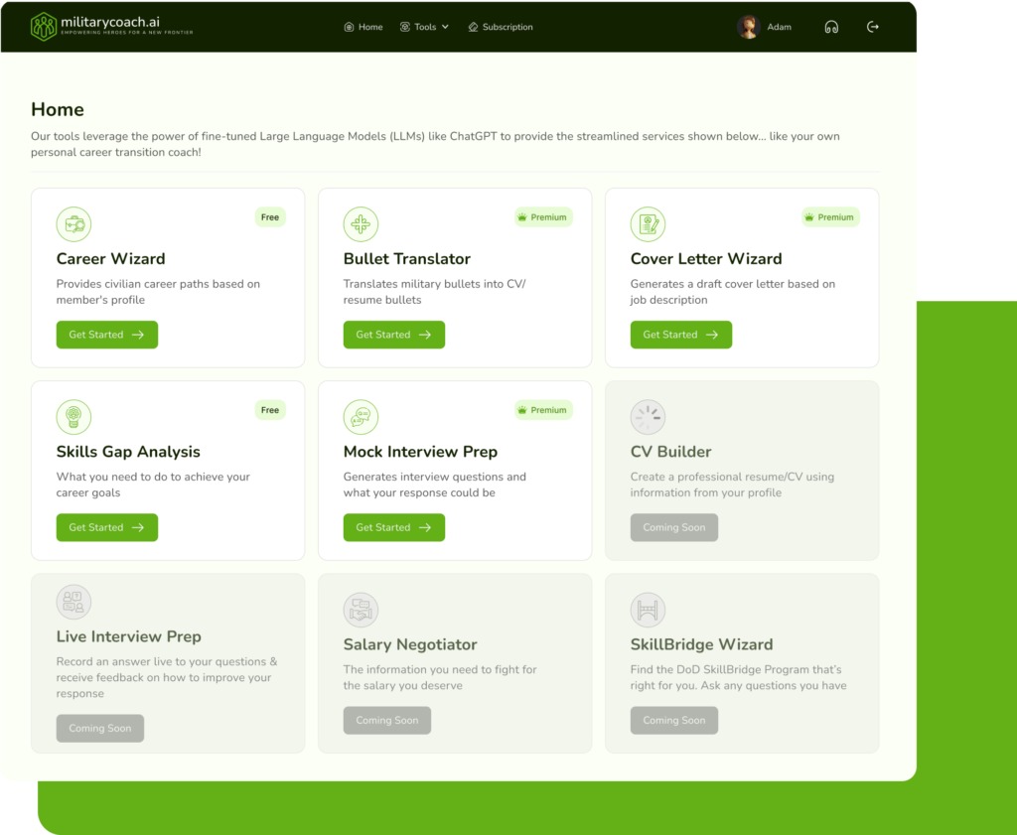Click the Bullet Translator icon
Screen dimensions: 1017x835
[x=361, y=223]
